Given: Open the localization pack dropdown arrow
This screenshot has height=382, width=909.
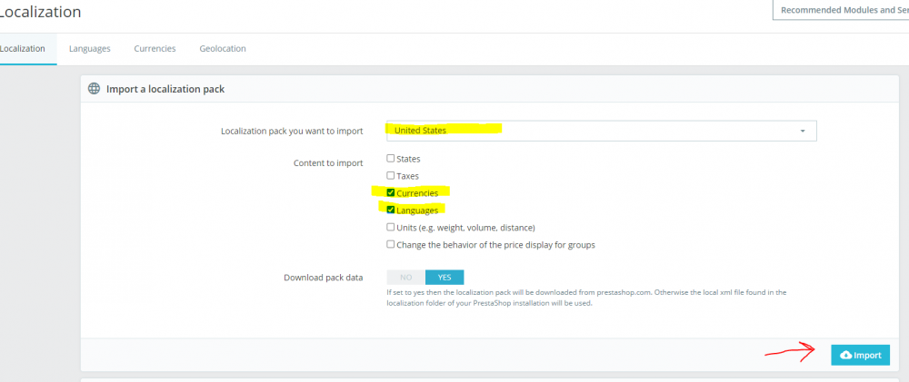Looking at the screenshot, I should point(803,131).
